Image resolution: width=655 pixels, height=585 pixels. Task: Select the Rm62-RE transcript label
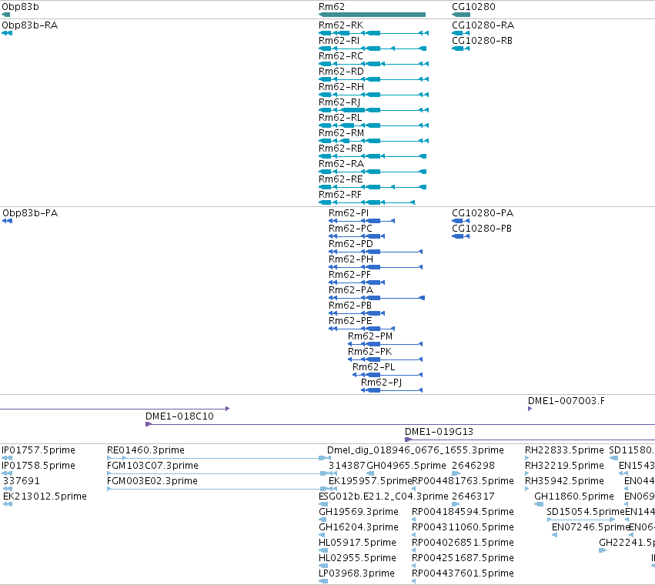[340, 179]
